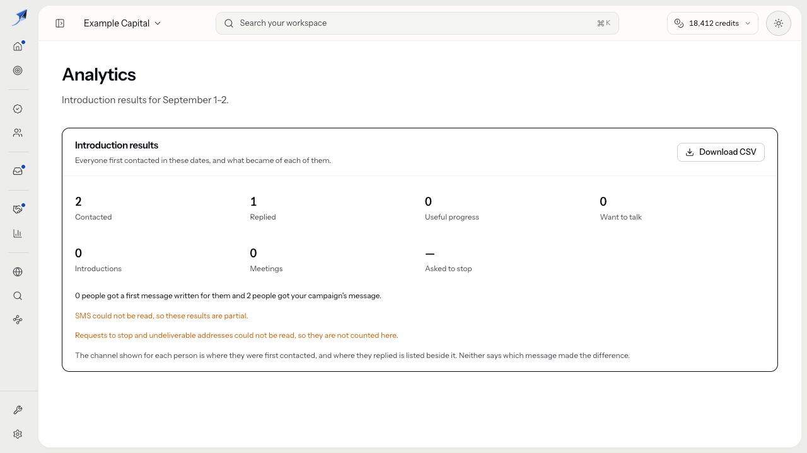Viewport: 807px width, 453px height.
Task: Open the inbox icon in sidebar
Action: pos(18,171)
